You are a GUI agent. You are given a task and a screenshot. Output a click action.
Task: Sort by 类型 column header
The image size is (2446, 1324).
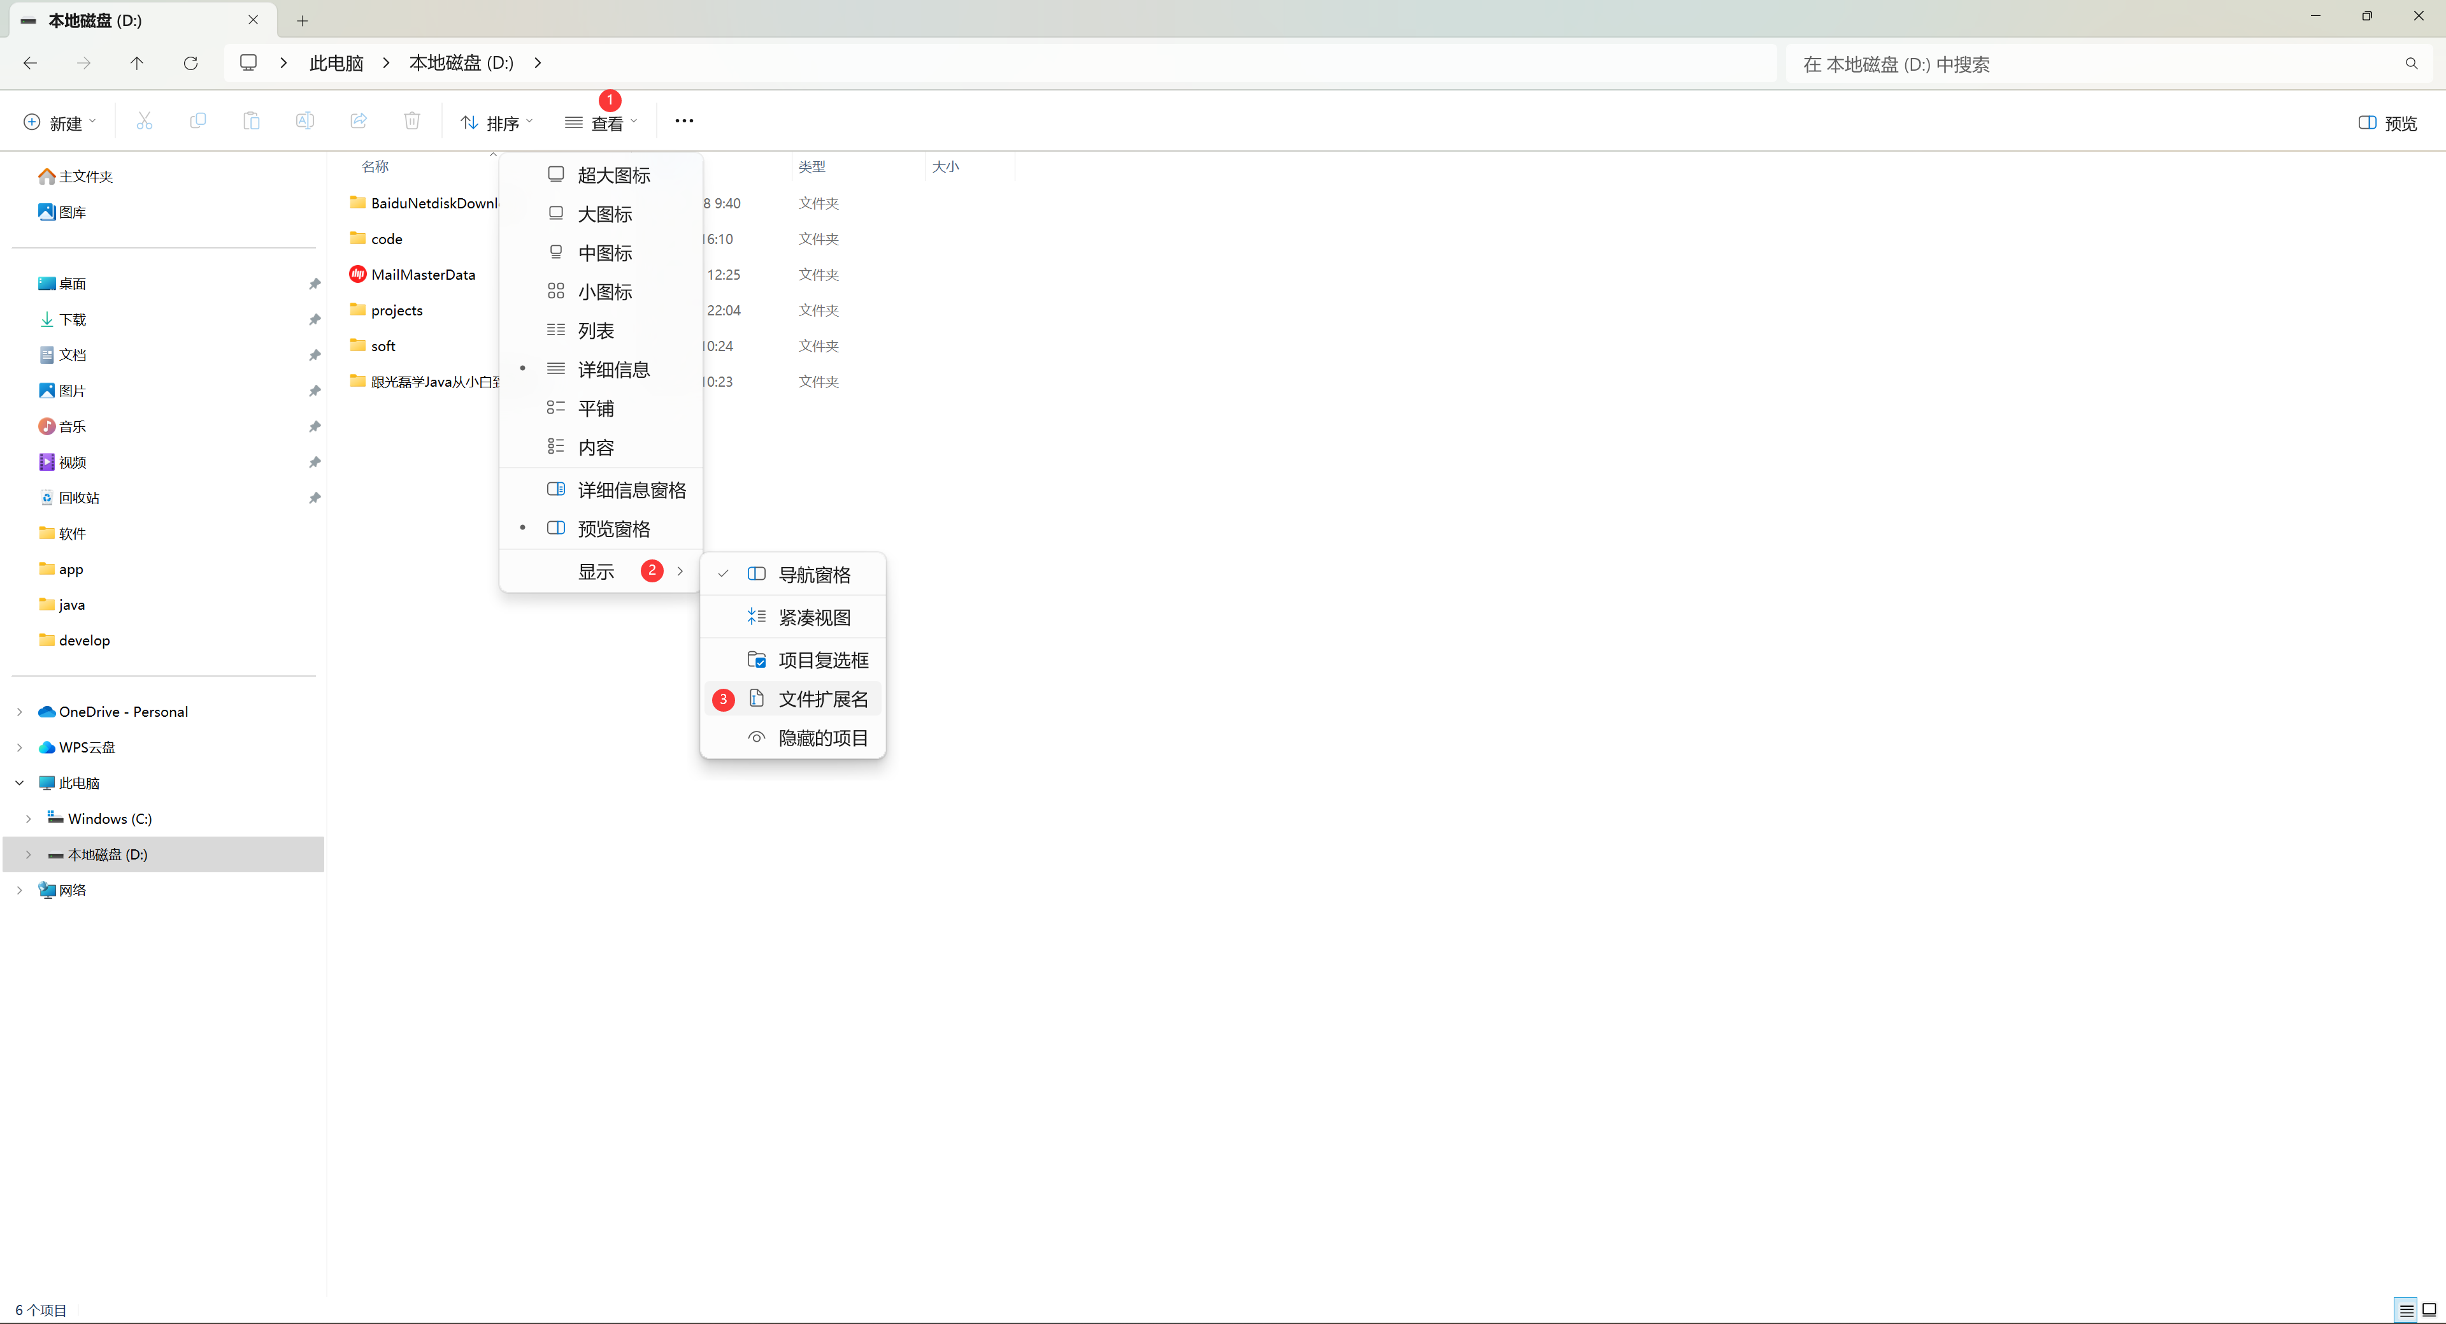[812, 167]
